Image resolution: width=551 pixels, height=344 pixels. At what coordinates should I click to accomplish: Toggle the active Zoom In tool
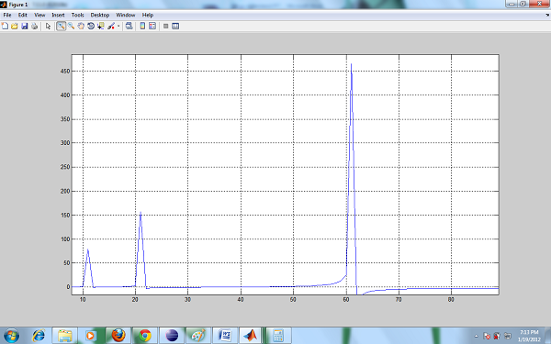click(61, 26)
